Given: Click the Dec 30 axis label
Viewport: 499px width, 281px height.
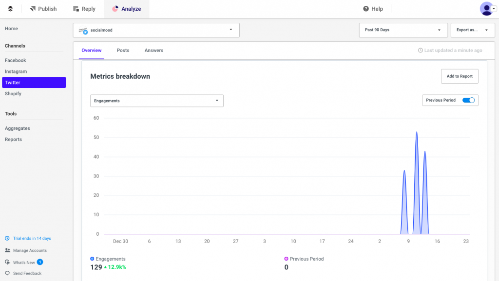Looking at the screenshot, I should click(x=121, y=241).
